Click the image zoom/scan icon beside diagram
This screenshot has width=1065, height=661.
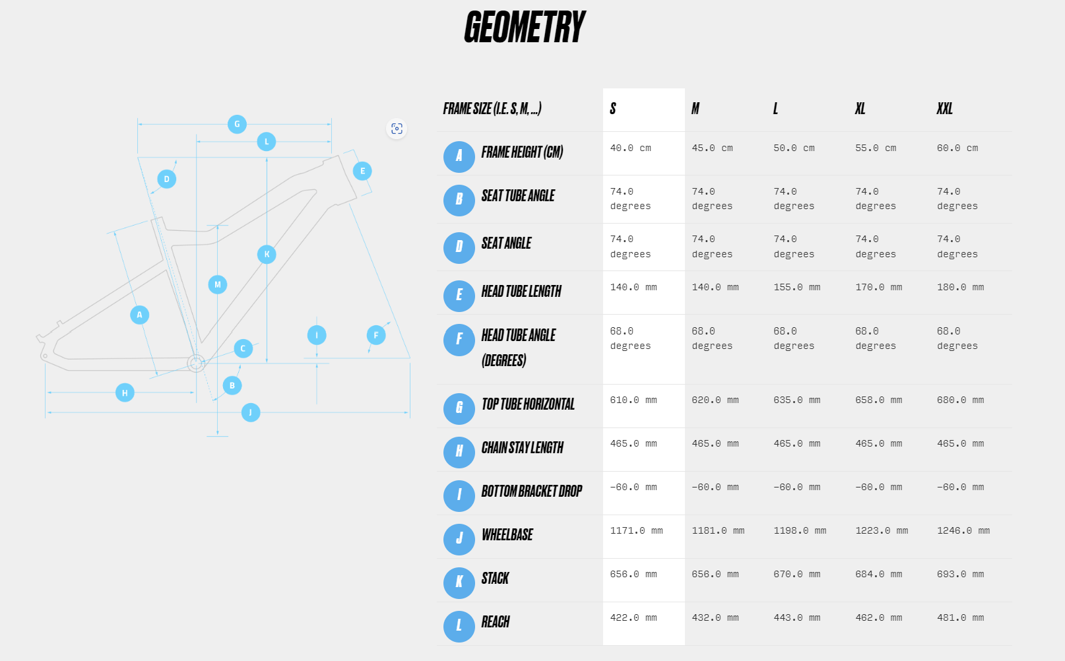(x=397, y=129)
